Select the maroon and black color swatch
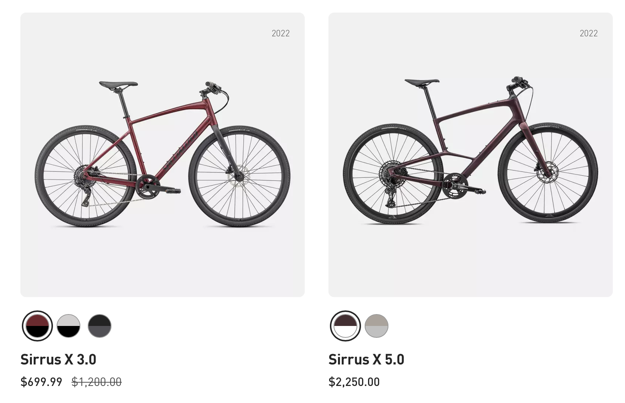Viewport: 625px width, 403px height. click(x=37, y=326)
